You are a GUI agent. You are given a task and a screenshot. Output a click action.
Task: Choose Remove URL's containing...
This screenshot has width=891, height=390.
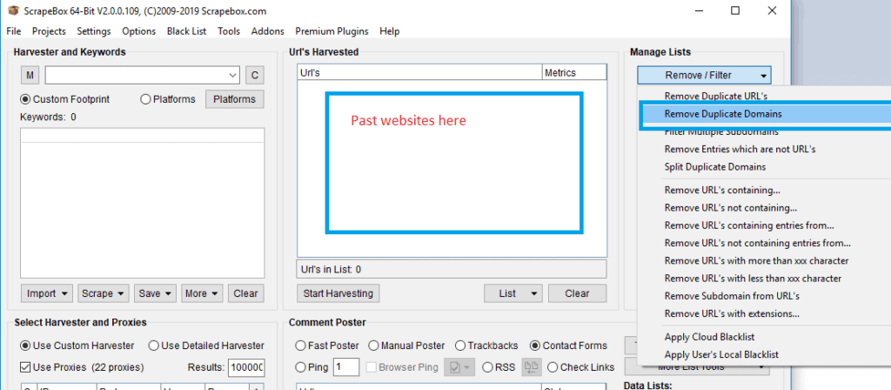722,190
